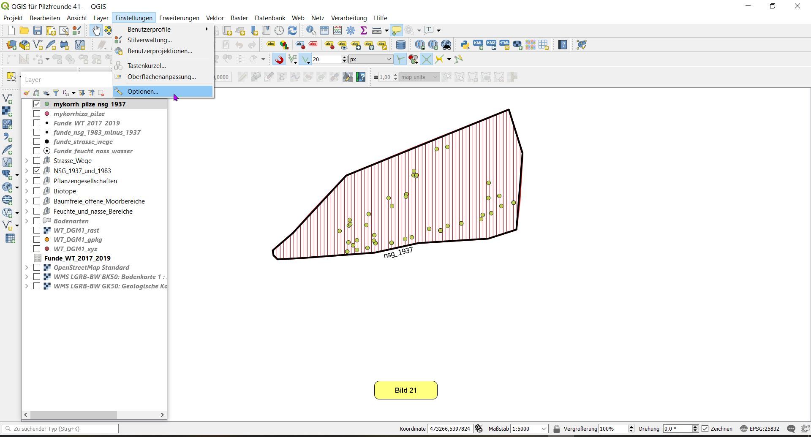Enable the Biotope layer checkbox

(37, 191)
